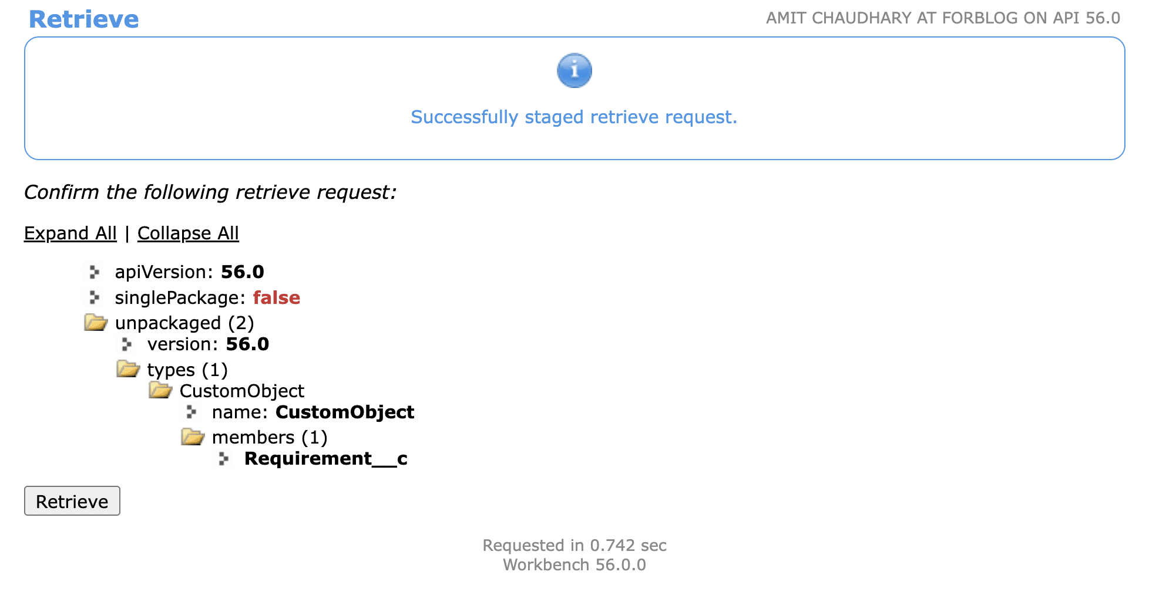
Task: Open the Retrieve page heading link
Action: click(x=83, y=19)
